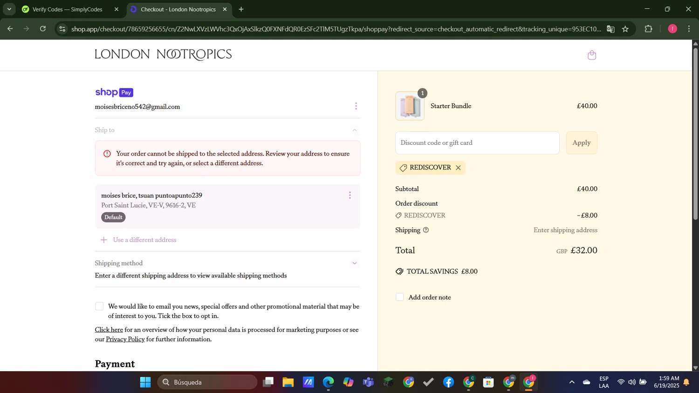The image size is (699, 393).
Task: Open Wi-Fi network settings in tray
Action: click(621, 382)
